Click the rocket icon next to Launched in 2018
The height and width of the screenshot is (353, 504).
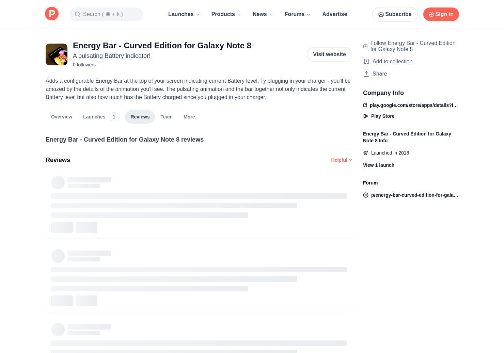click(x=366, y=153)
